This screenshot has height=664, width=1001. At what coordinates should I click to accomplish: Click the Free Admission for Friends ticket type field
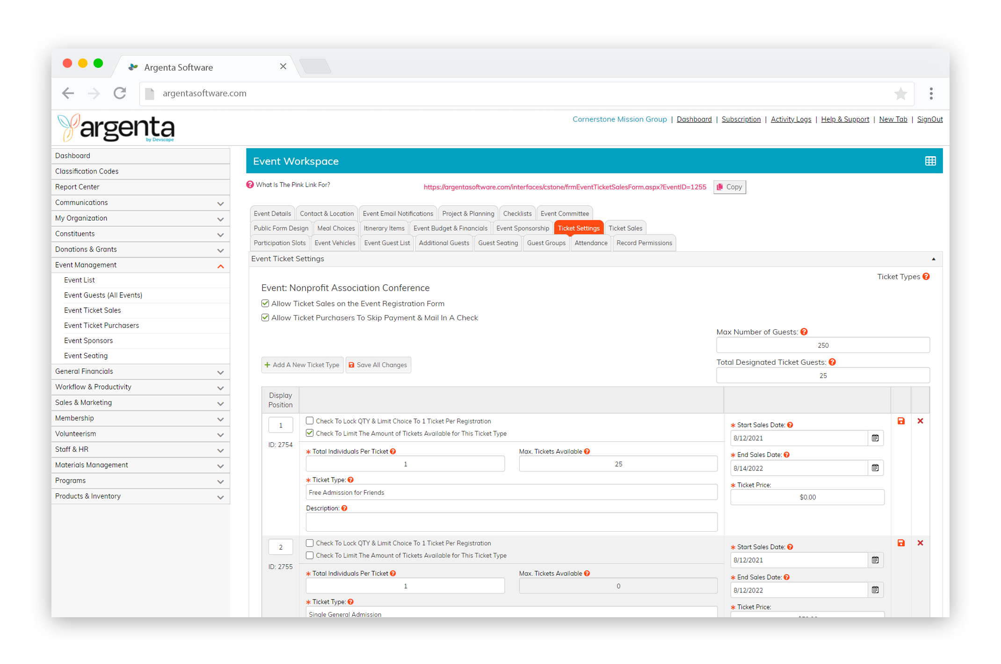click(511, 492)
